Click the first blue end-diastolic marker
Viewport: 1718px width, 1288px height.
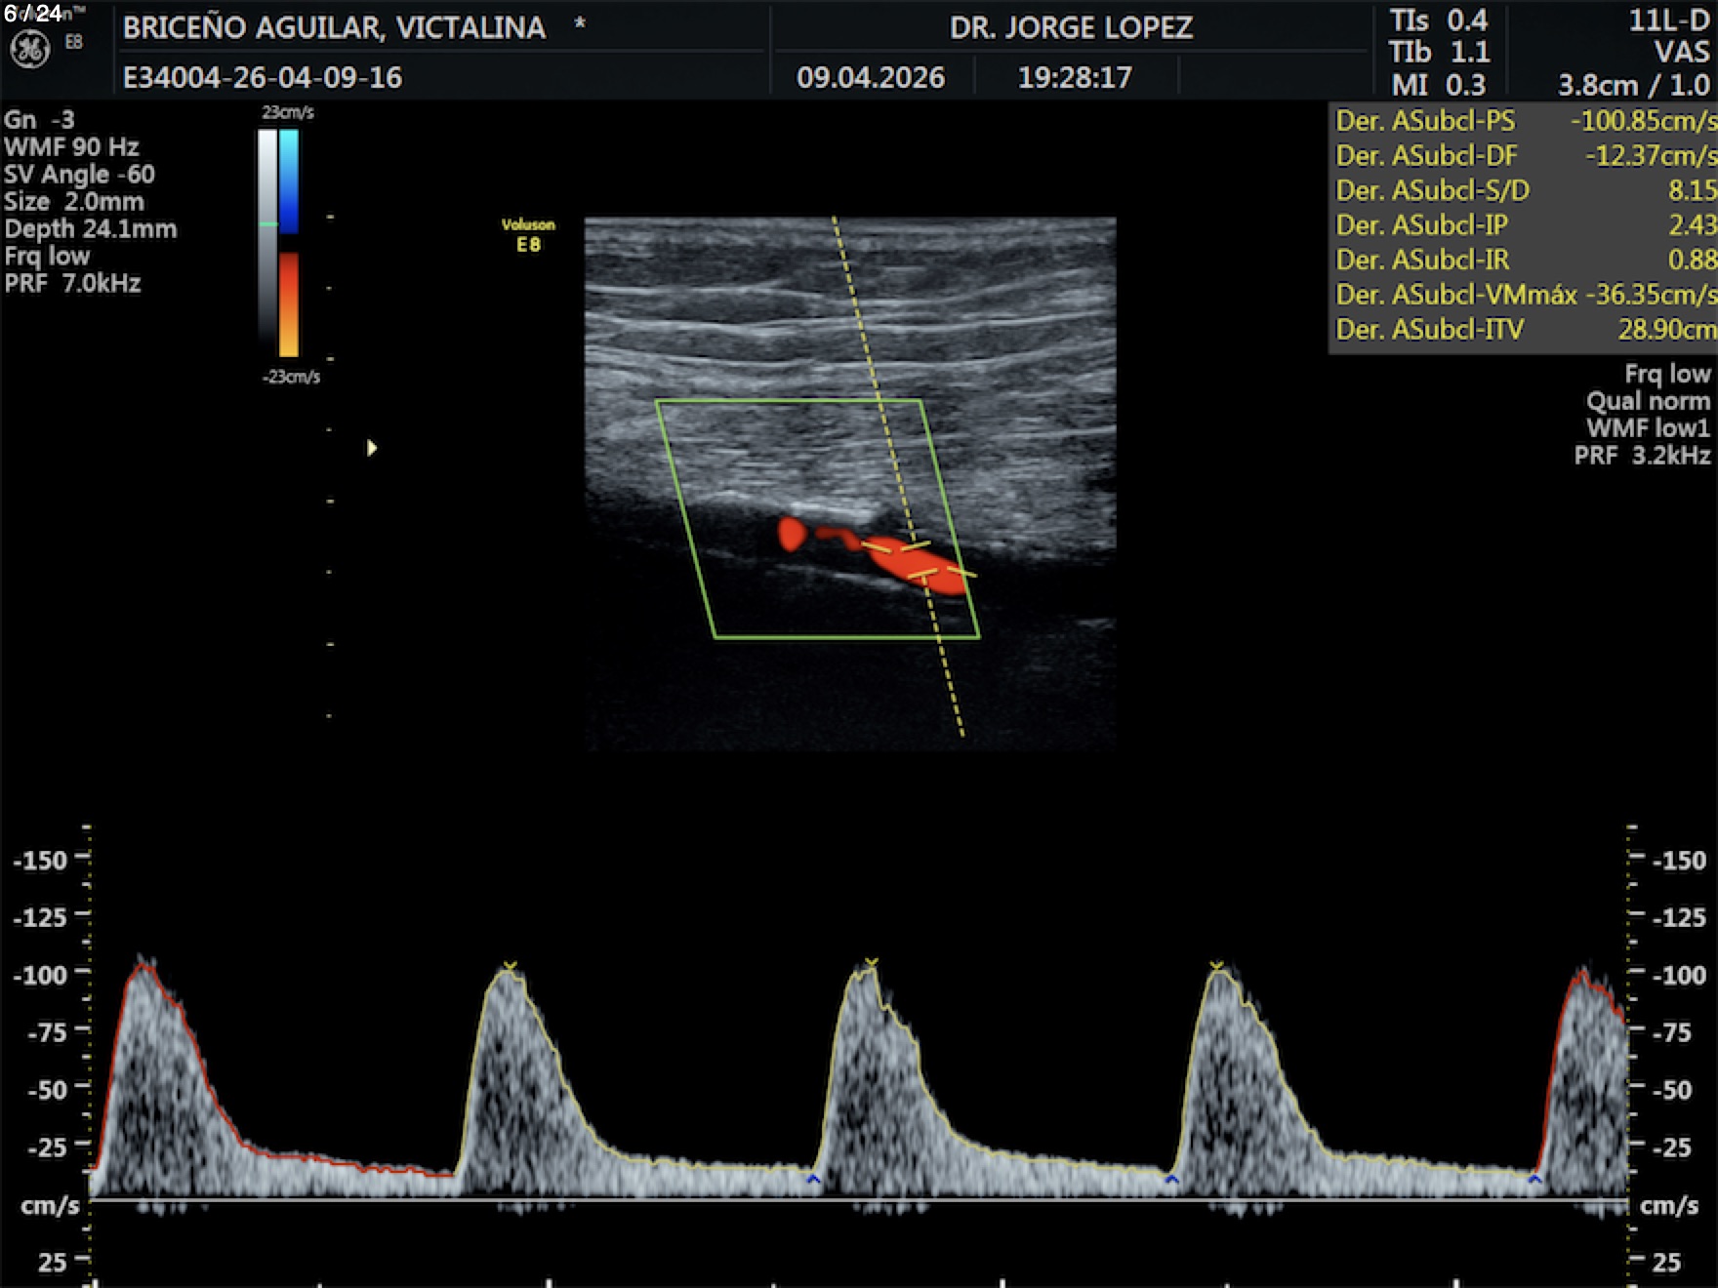[813, 1181]
